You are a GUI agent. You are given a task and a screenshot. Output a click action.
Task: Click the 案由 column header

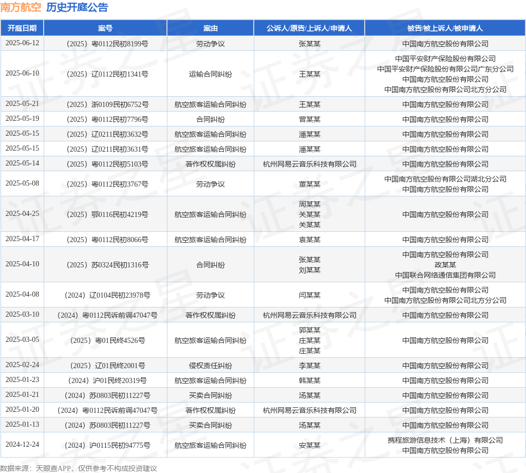tap(210, 28)
